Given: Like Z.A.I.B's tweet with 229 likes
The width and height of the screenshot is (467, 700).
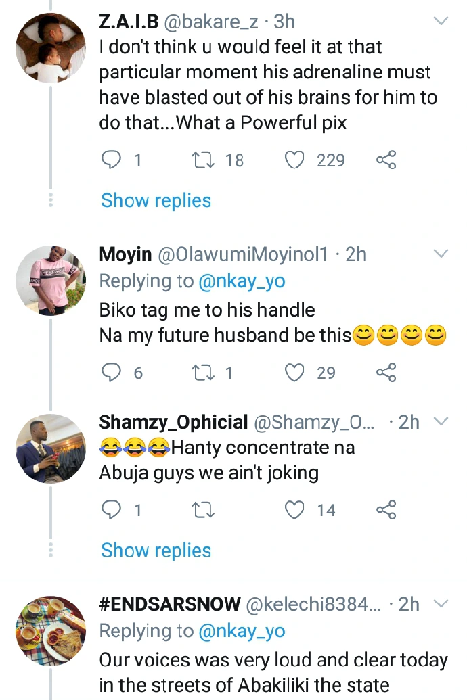Looking at the screenshot, I should point(294,160).
